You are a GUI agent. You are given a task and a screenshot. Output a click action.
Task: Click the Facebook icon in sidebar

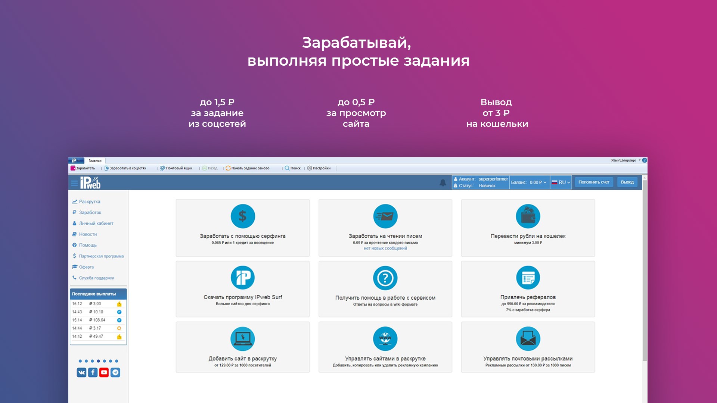tap(93, 372)
